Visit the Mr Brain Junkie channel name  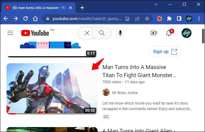point(125,93)
